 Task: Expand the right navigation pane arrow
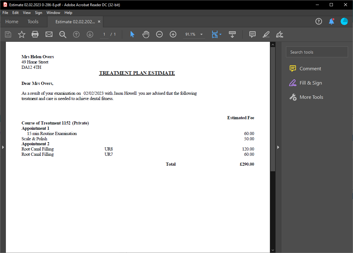[278, 147]
